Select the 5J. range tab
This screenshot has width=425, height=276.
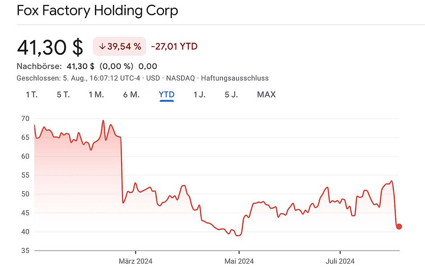[x=231, y=95]
